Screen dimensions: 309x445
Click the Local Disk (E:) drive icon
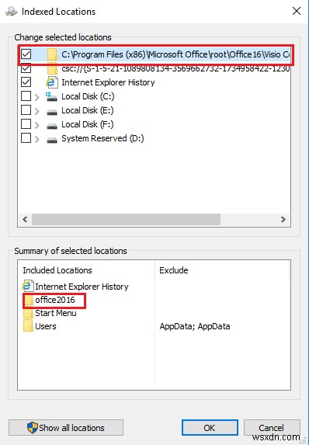pyautogui.click(x=52, y=112)
